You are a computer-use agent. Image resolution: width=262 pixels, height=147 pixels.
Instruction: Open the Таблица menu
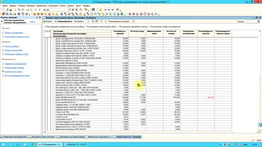click(x=21, y=6)
